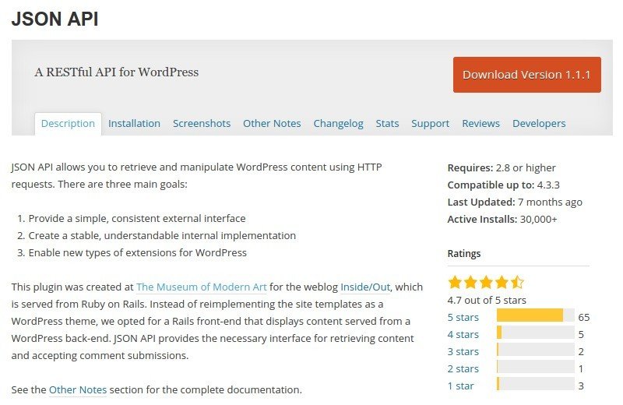View the Changelog tab
This screenshot has height=405, width=623.
point(338,124)
